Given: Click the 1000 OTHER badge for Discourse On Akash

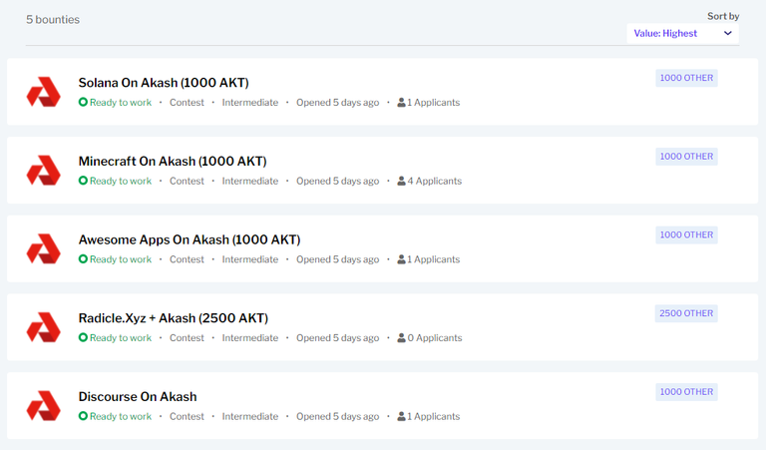Looking at the screenshot, I should (x=686, y=392).
